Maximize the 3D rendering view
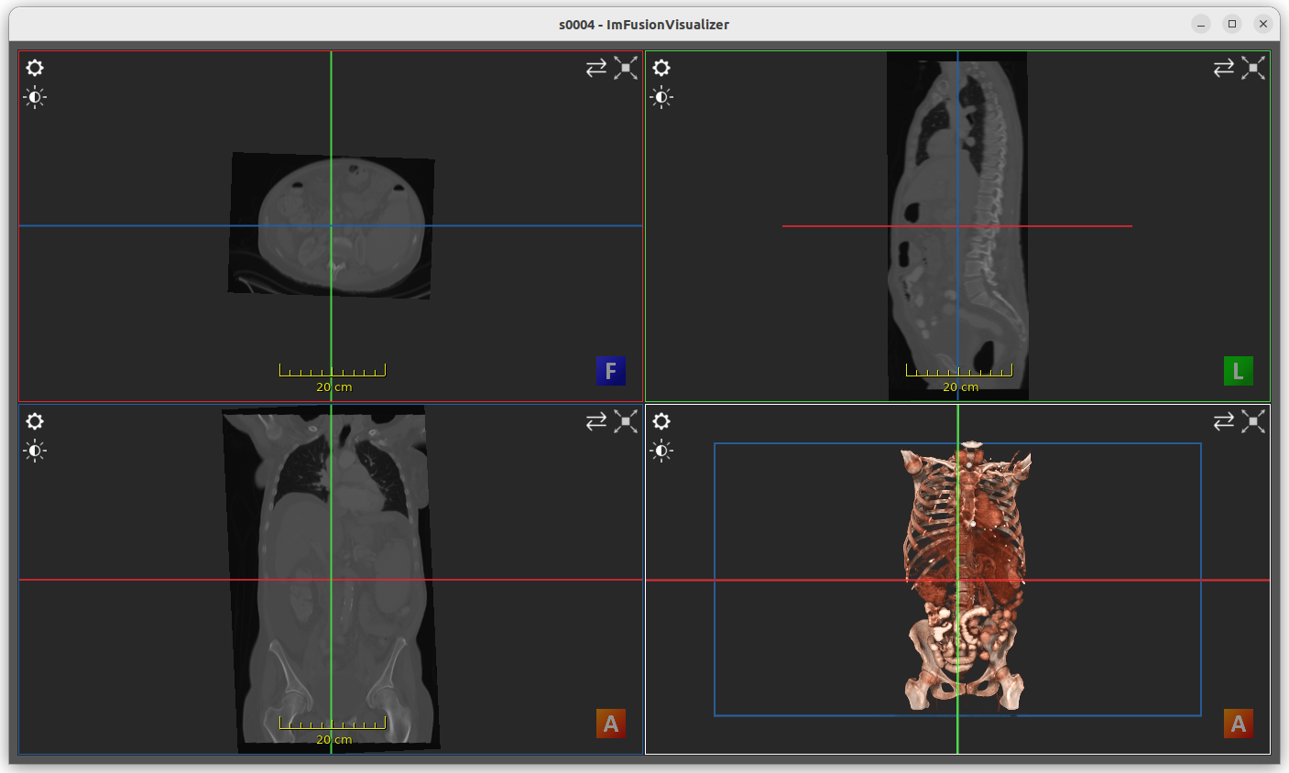The image size is (1289, 773). (x=1253, y=421)
